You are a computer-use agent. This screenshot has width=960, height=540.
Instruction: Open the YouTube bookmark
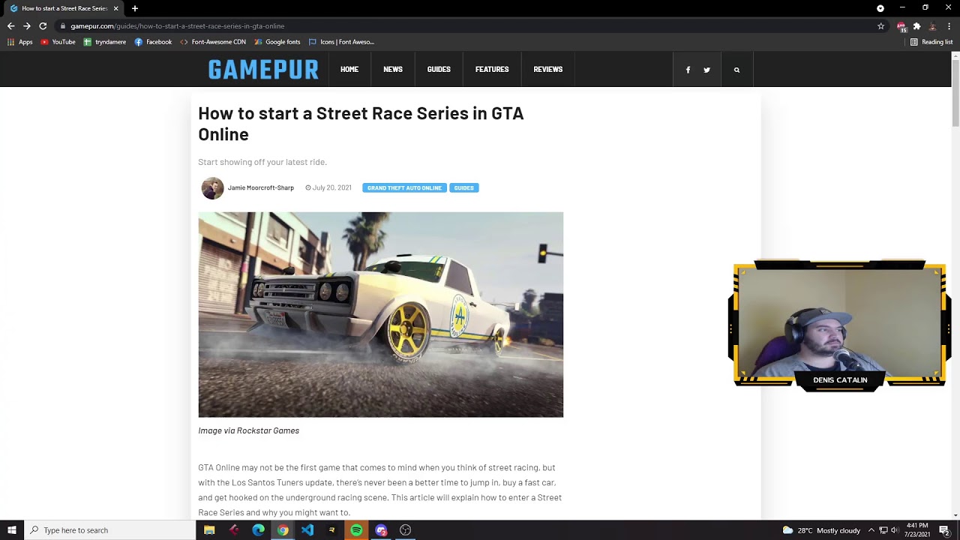[x=58, y=42]
